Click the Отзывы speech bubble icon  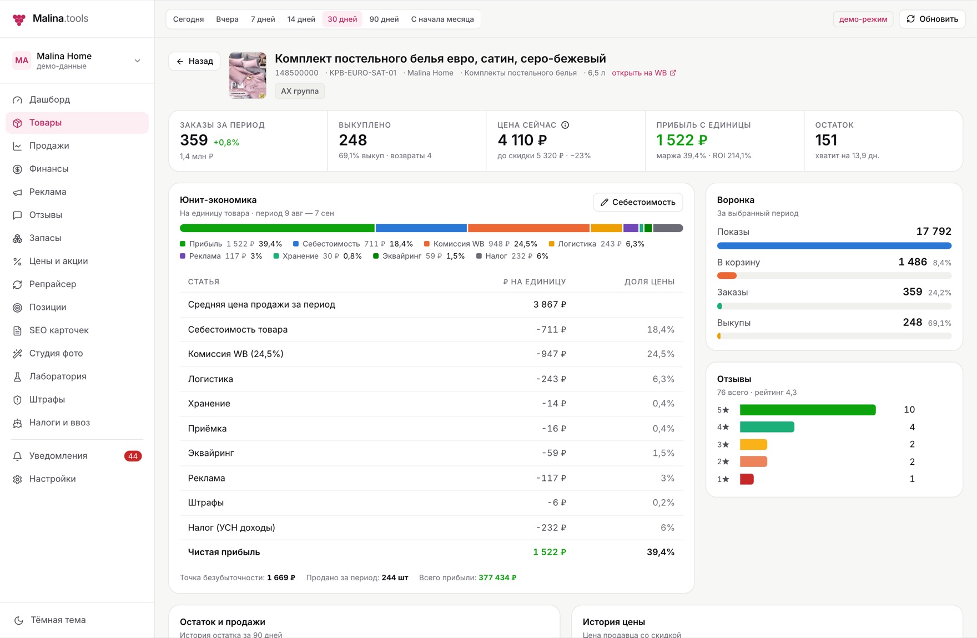18,215
